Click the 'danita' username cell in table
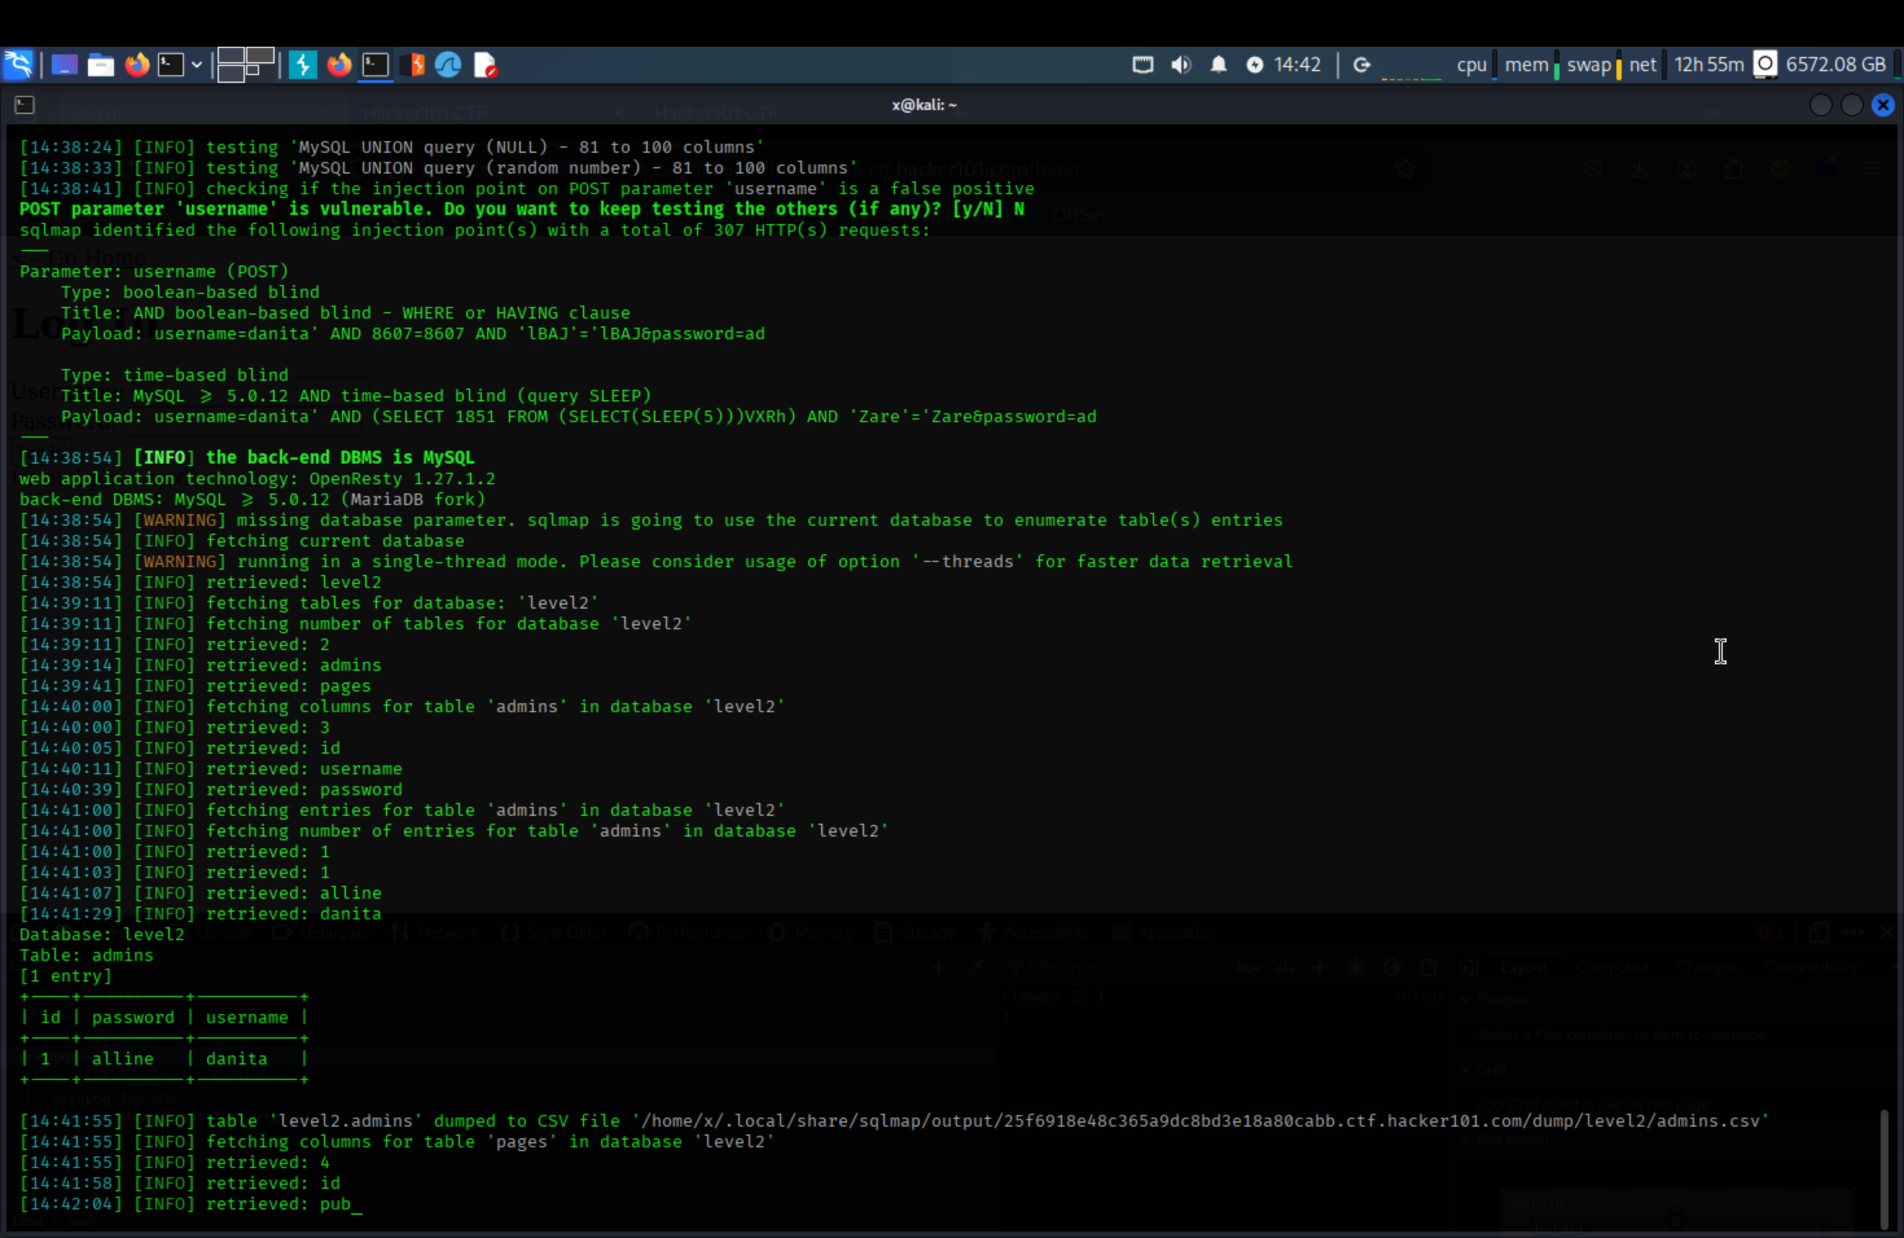 (237, 1059)
